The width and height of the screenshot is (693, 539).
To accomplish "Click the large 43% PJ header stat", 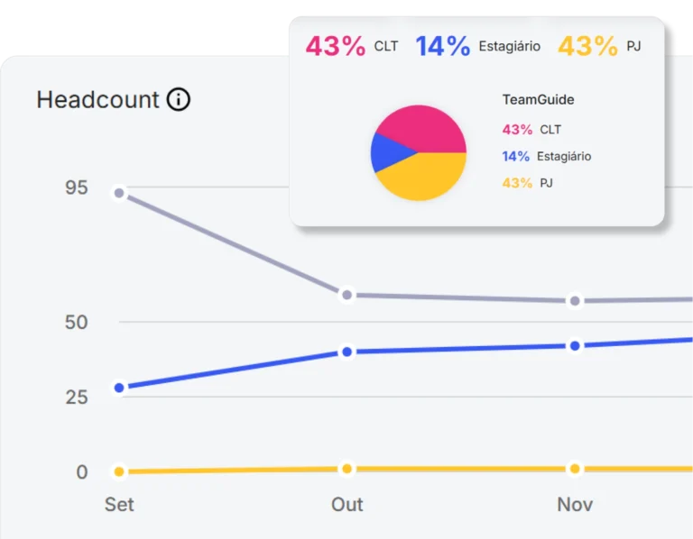I will (x=599, y=46).
